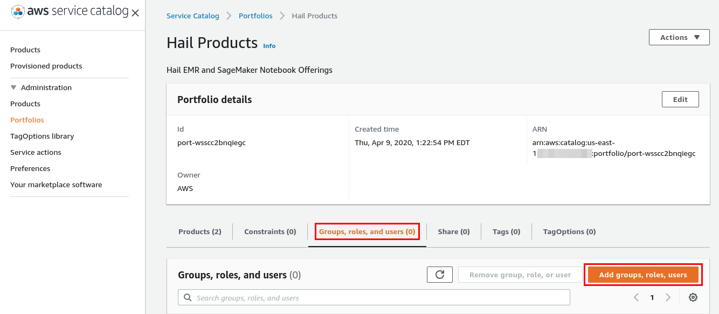Image resolution: width=719 pixels, height=314 pixels.
Task: Open Preferences in sidebar
Action: point(30,168)
